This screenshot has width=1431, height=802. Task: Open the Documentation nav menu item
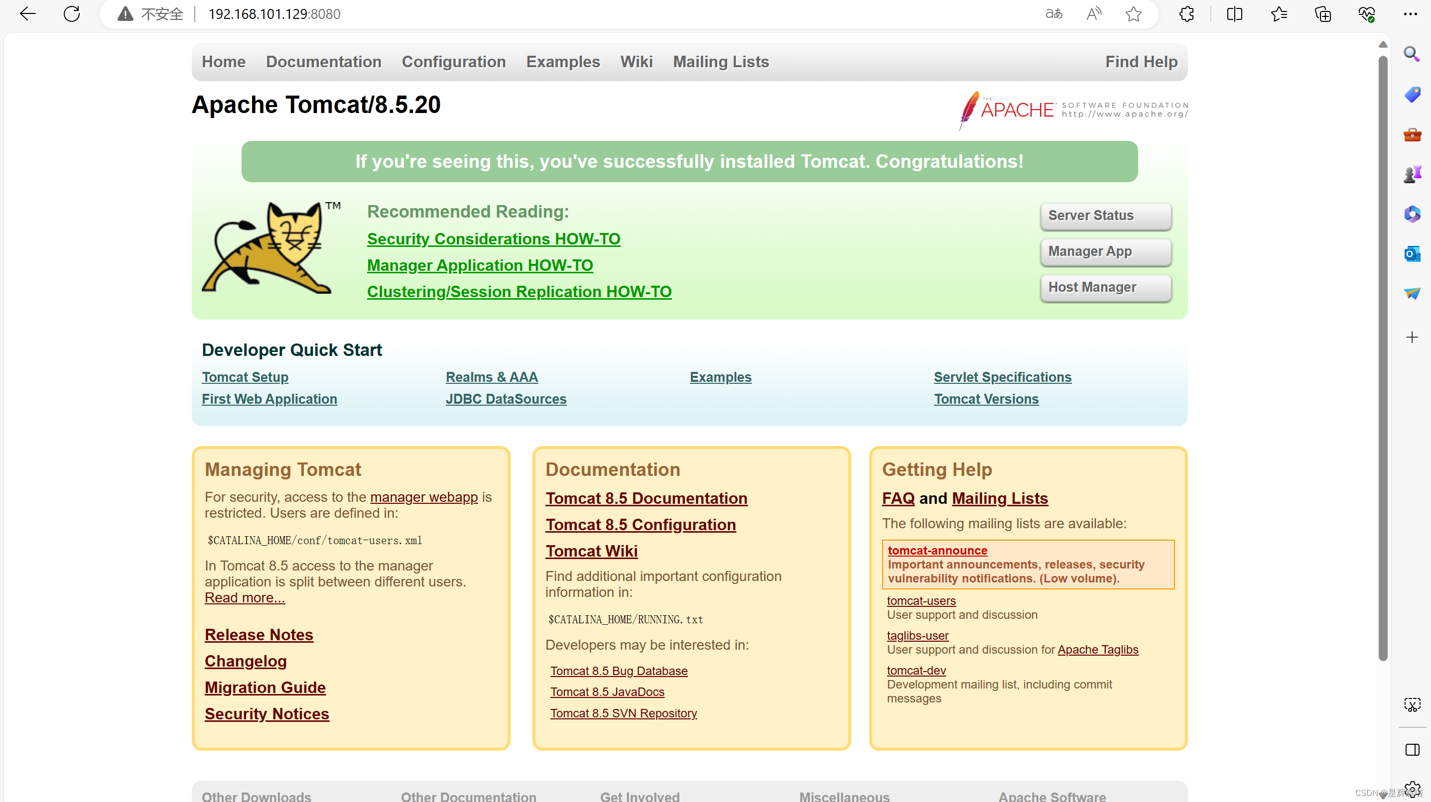[x=323, y=62]
